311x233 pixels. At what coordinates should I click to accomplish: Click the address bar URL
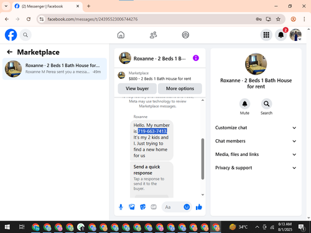93,19
